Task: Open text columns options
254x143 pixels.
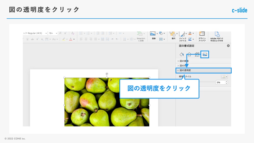Action: [x=121, y=33]
